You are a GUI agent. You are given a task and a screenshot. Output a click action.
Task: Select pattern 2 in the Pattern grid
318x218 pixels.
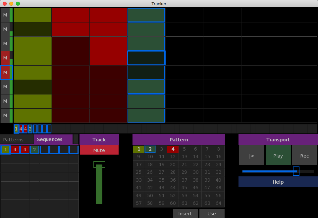[150, 149]
